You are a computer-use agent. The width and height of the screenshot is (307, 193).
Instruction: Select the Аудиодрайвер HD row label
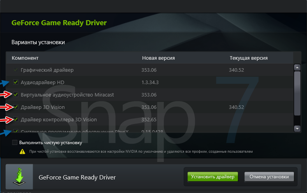[x=42, y=83]
